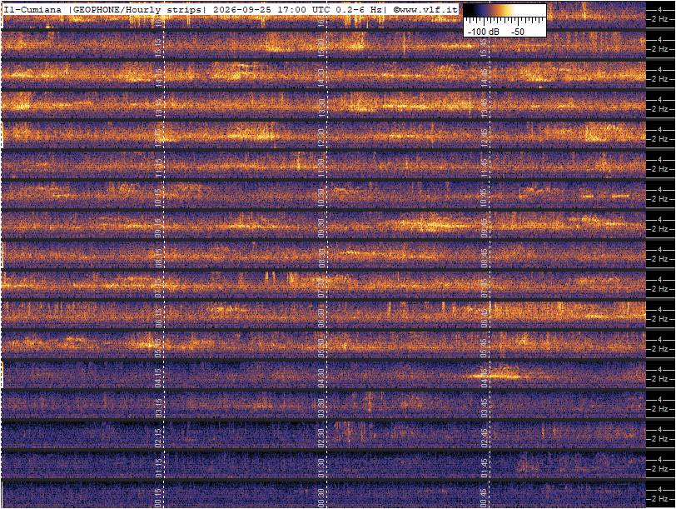
Task: Click the 06:30 time marker
Action: (x=321, y=319)
